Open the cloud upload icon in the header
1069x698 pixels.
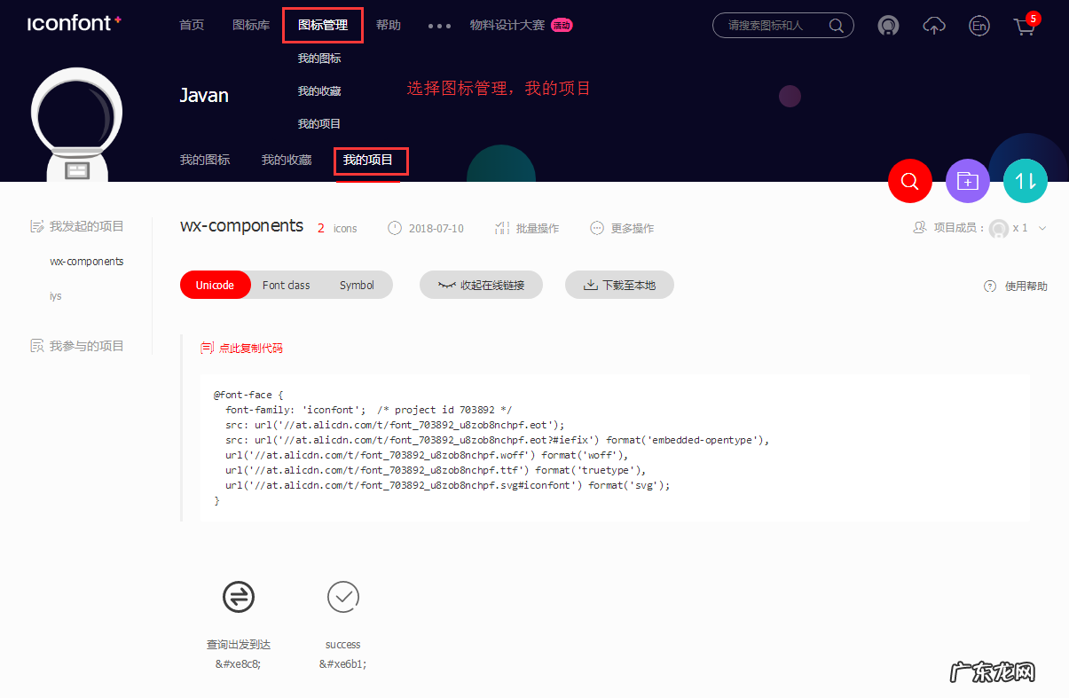(x=933, y=26)
